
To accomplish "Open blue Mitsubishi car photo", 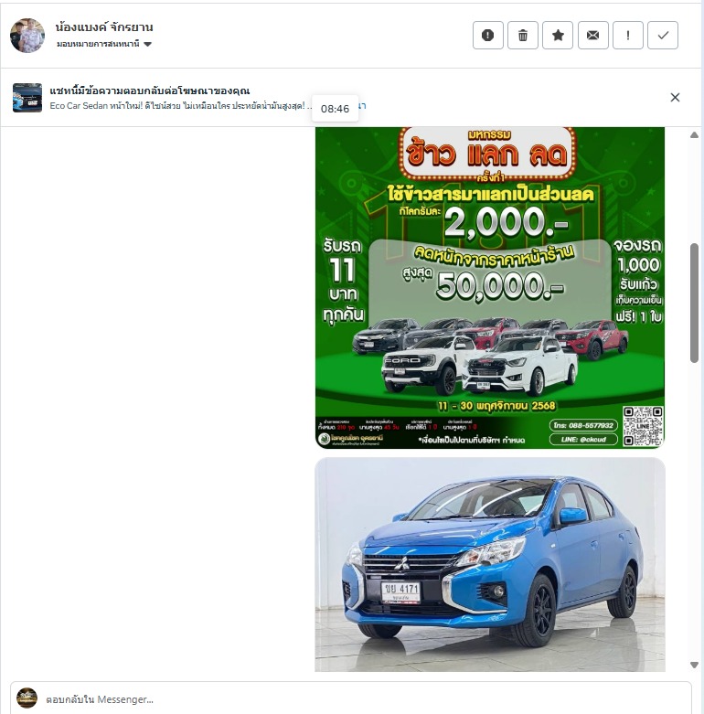I will pyautogui.click(x=490, y=565).
